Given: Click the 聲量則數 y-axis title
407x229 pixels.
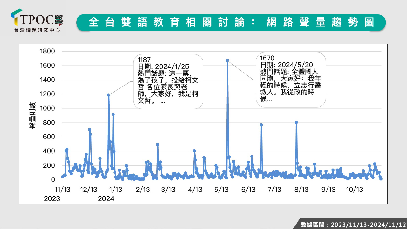Looking at the screenshot, I should [x=33, y=115].
